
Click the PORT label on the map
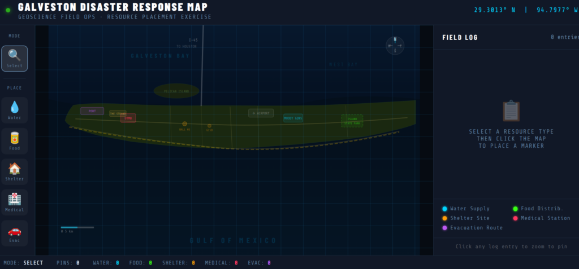coord(92,111)
